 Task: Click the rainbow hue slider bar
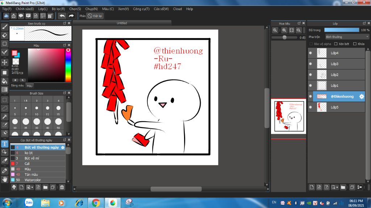(68, 65)
